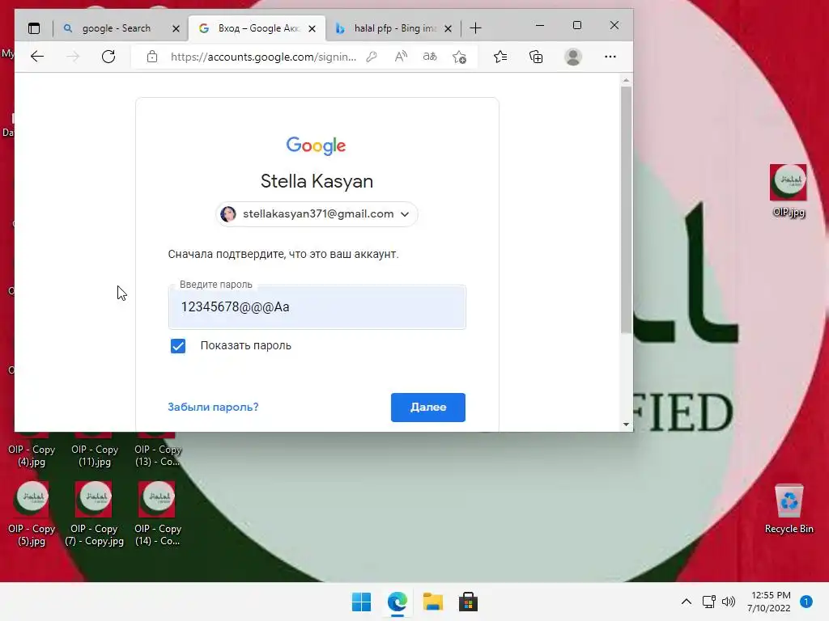Open the Favorites list icon
829x621 pixels.
click(500, 57)
